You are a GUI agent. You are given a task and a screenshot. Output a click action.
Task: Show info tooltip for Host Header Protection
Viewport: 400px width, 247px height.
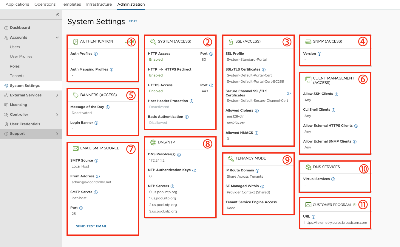click(191, 101)
